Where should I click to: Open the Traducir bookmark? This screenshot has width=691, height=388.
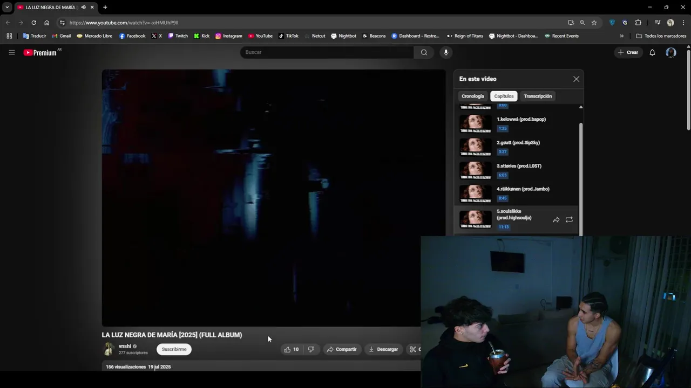point(34,36)
